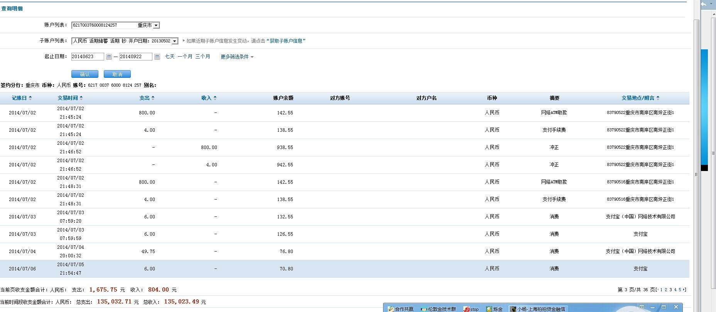Click the 获取子账户信息 link

tap(286, 41)
